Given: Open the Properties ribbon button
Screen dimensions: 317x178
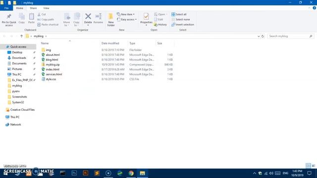Looking at the screenshot, I should 146,19.
